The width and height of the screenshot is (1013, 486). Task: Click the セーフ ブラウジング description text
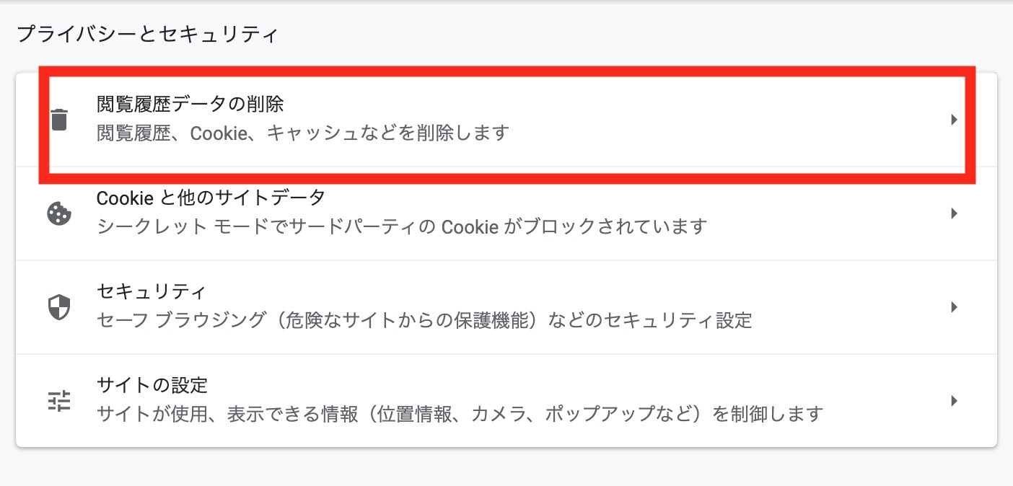[424, 320]
